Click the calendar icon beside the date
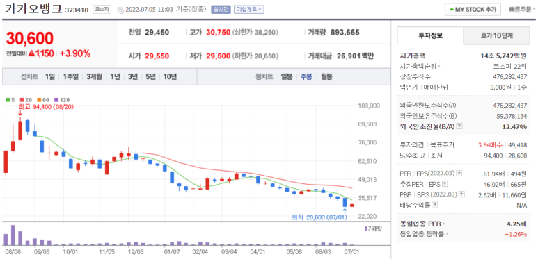The width and height of the screenshot is (538, 259). (120, 10)
